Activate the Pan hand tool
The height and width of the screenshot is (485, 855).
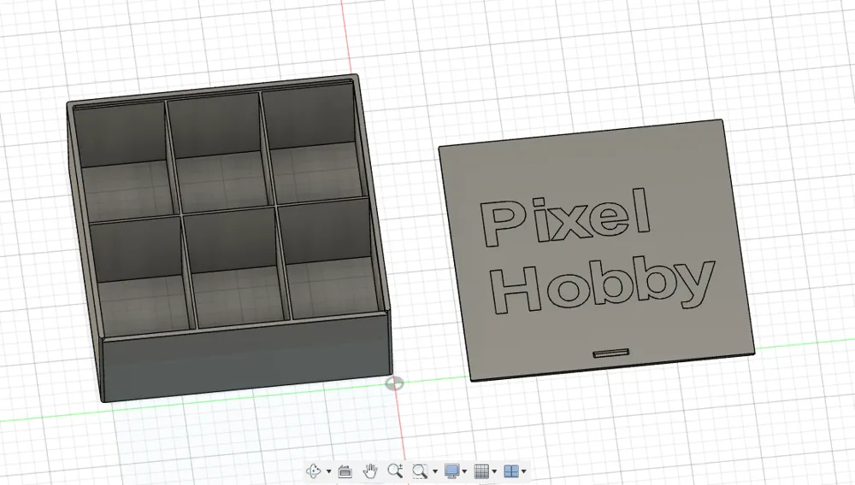tap(370, 470)
